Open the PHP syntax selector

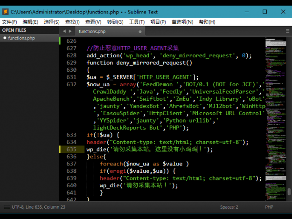pos(269,207)
